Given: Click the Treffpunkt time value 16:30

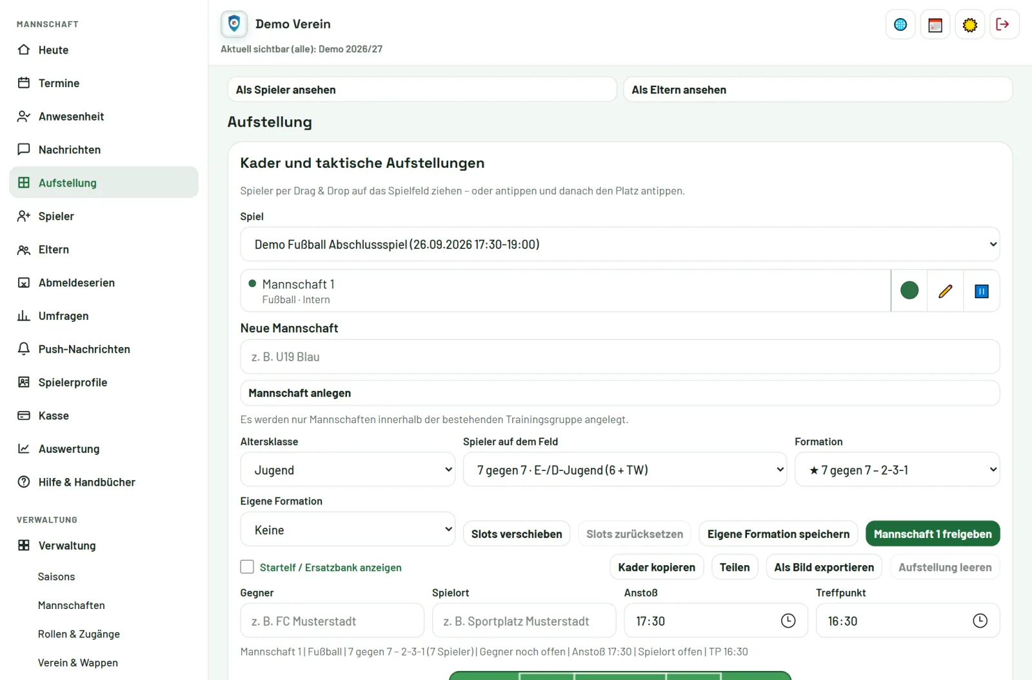Looking at the screenshot, I should point(843,621).
